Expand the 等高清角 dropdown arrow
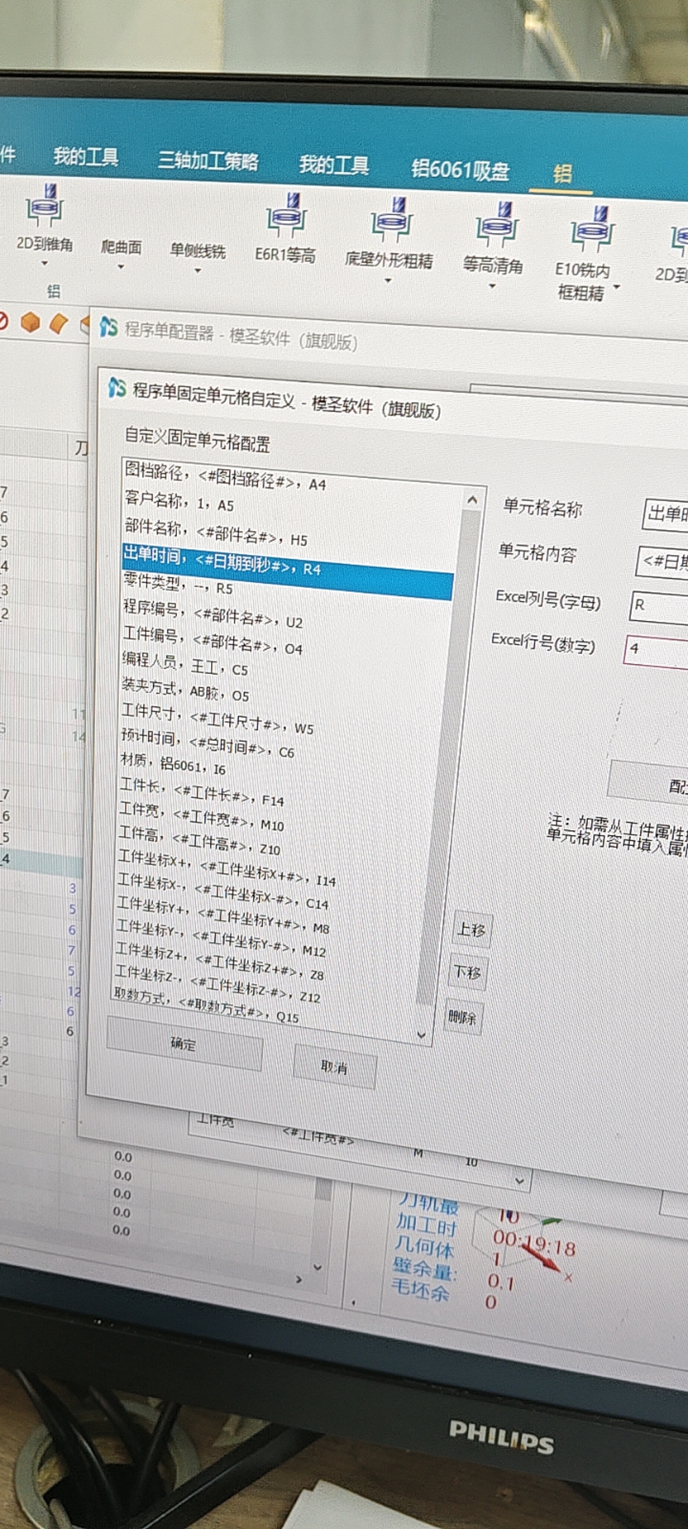Image resolution: width=688 pixels, height=1529 pixels. 492,286
